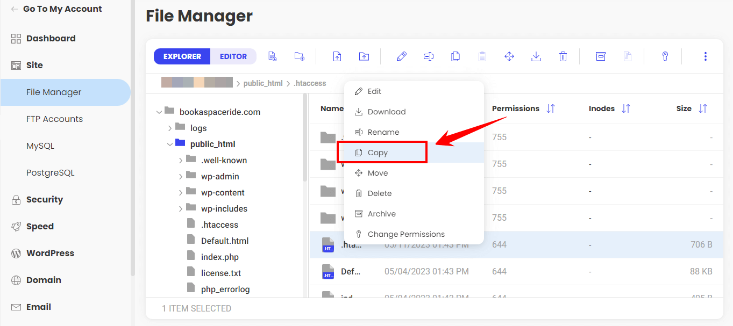Choose Copy from the context menu
This screenshot has height=326, width=733.
click(x=378, y=153)
